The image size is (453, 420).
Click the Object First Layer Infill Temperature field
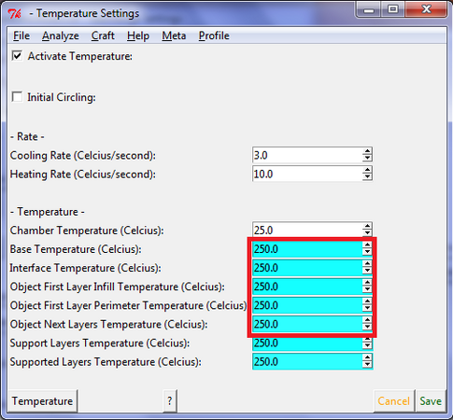coord(307,287)
